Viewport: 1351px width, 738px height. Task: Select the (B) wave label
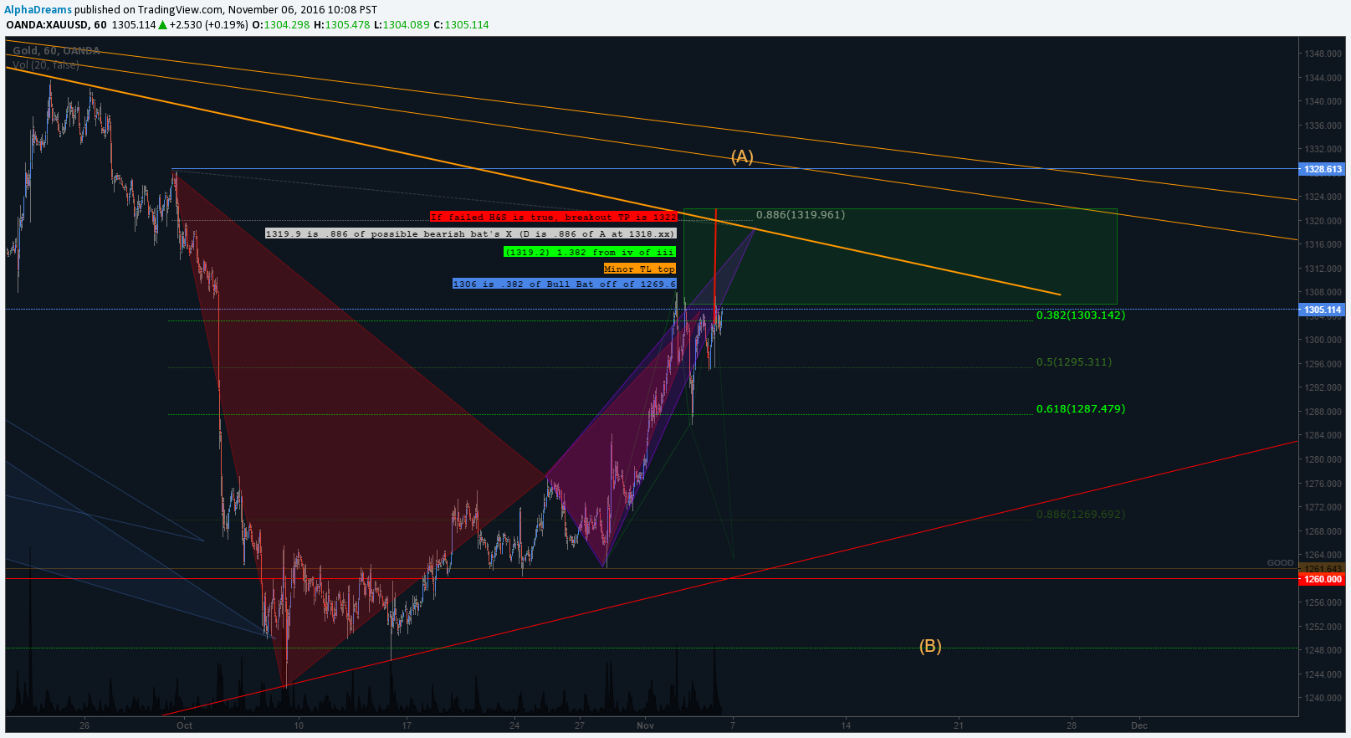click(x=930, y=646)
